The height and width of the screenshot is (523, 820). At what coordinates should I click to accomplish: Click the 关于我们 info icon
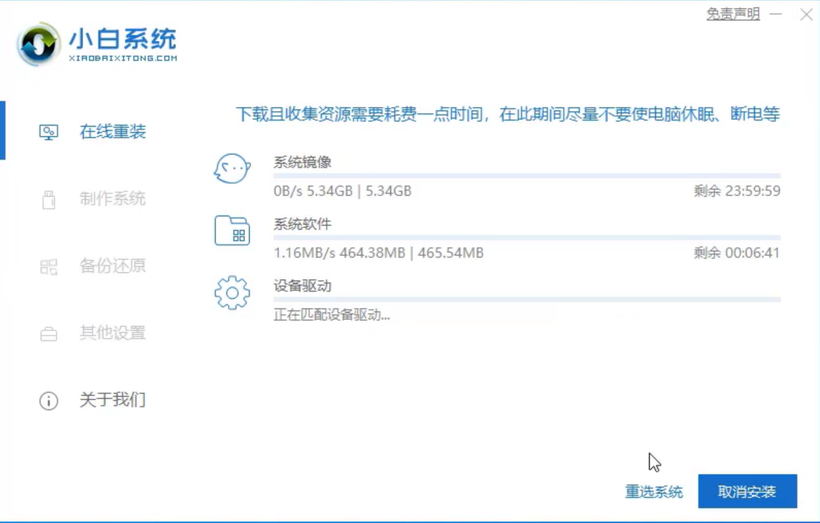tap(48, 401)
